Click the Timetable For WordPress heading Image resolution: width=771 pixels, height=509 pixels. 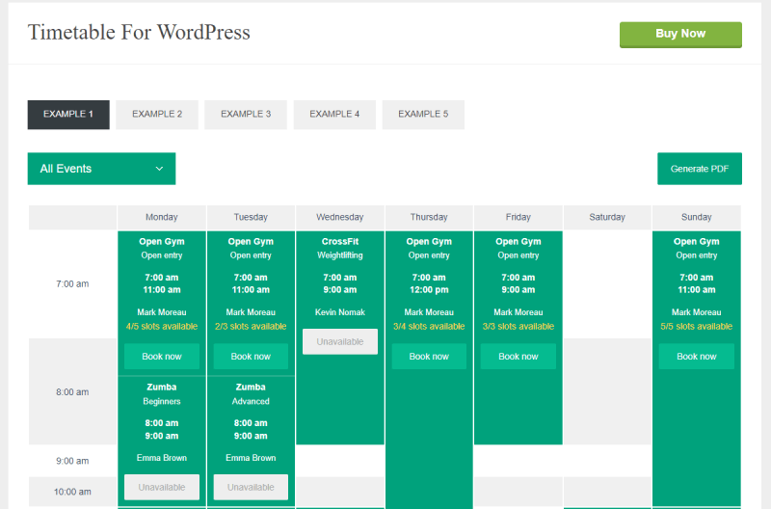(x=139, y=33)
